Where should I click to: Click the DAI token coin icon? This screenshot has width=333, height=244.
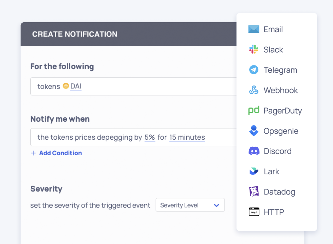coord(66,86)
